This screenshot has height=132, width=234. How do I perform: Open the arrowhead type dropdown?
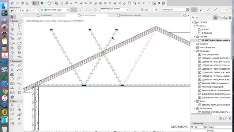point(224,10)
